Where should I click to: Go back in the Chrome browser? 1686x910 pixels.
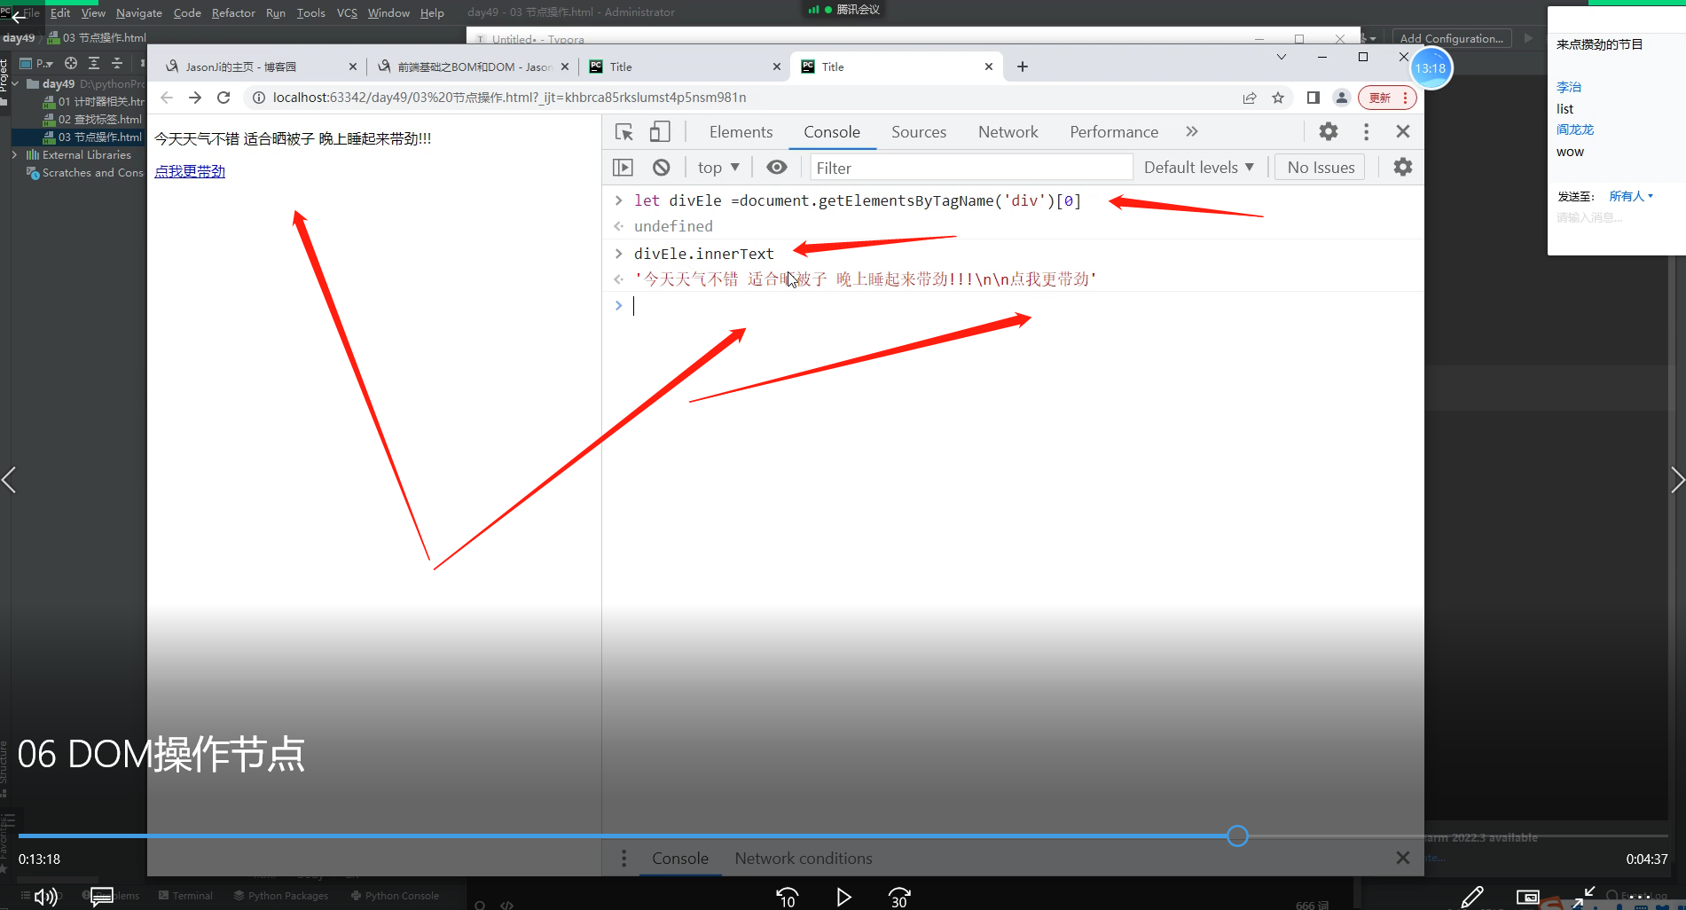[167, 98]
